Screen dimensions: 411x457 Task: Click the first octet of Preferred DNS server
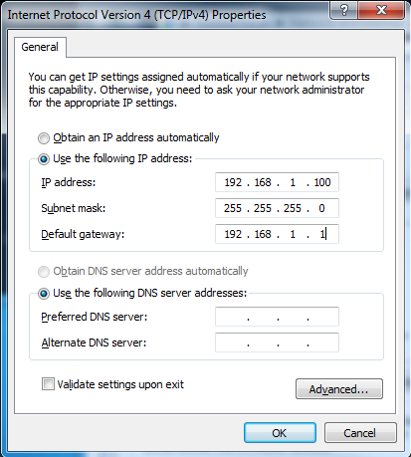coord(233,317)
